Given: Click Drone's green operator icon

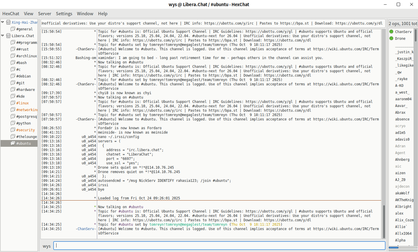Looking at the screenshot, I should tap(391, 38).
